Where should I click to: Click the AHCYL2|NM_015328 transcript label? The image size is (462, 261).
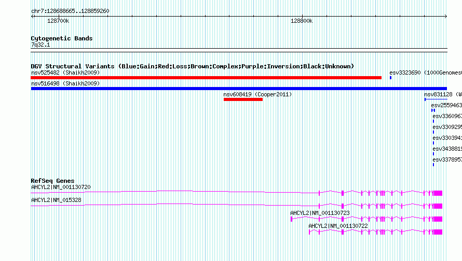tap(56, 200)
